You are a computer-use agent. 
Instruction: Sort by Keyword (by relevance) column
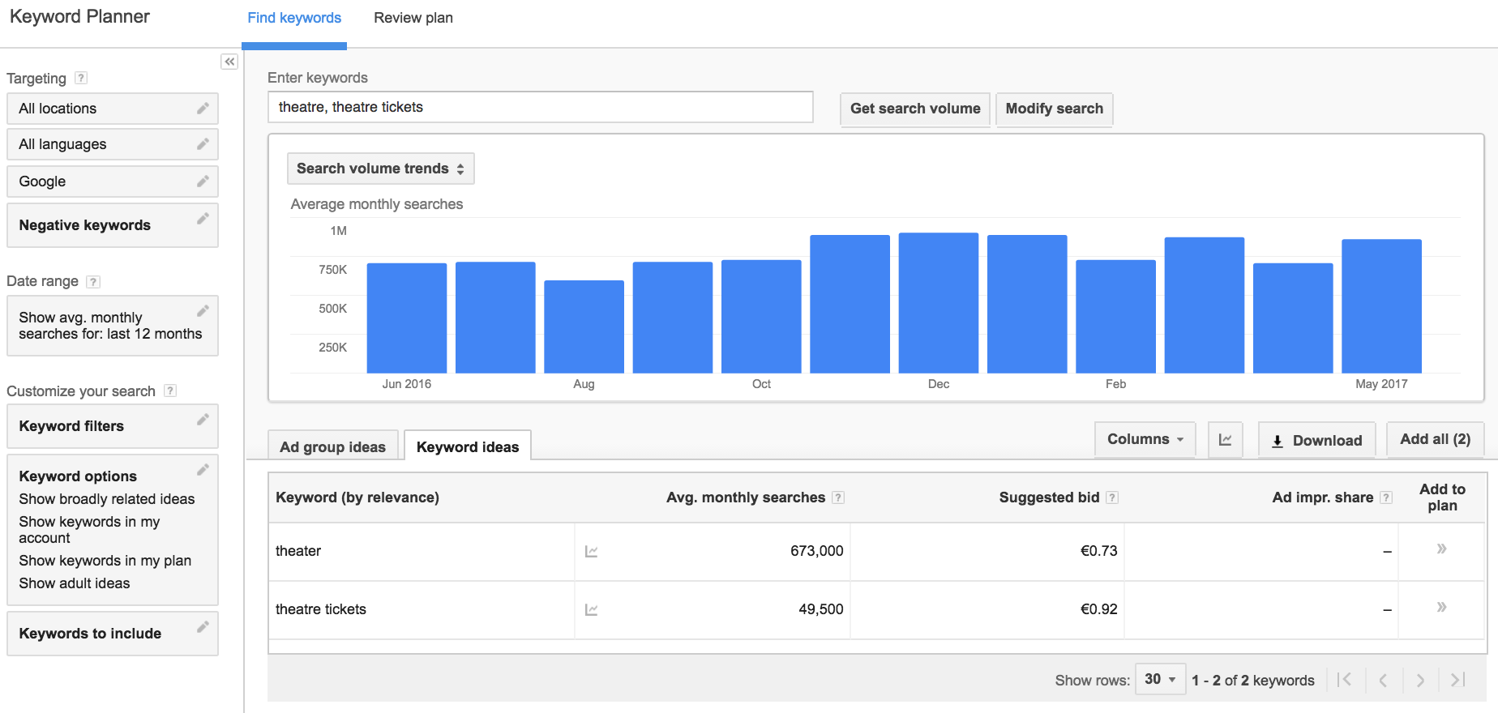[357, 497]
